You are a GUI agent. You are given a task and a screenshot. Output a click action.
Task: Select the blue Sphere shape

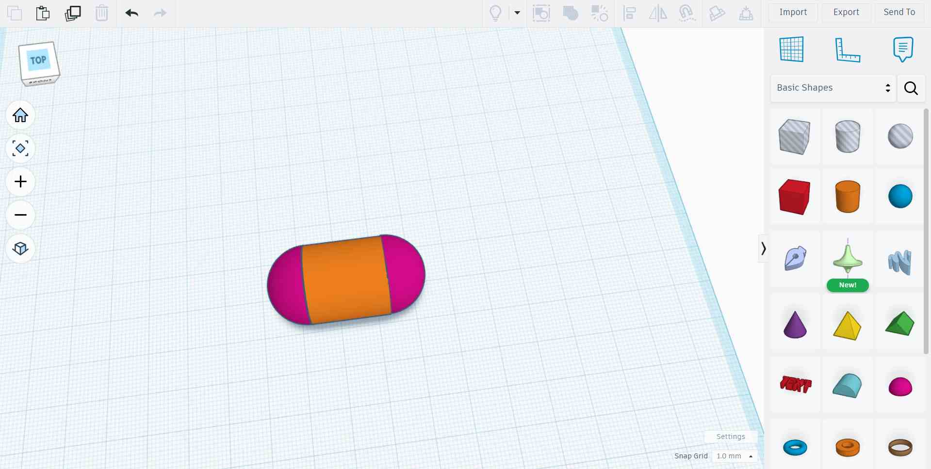(900, 196)
